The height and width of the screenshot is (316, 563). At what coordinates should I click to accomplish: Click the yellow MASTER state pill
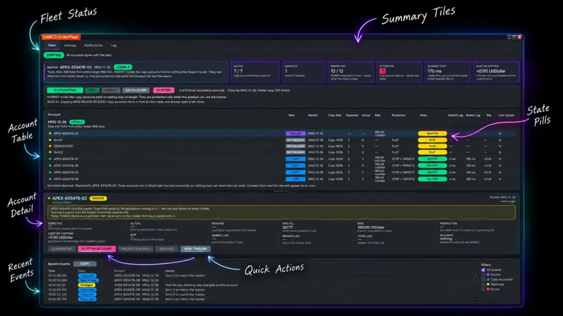432,133
